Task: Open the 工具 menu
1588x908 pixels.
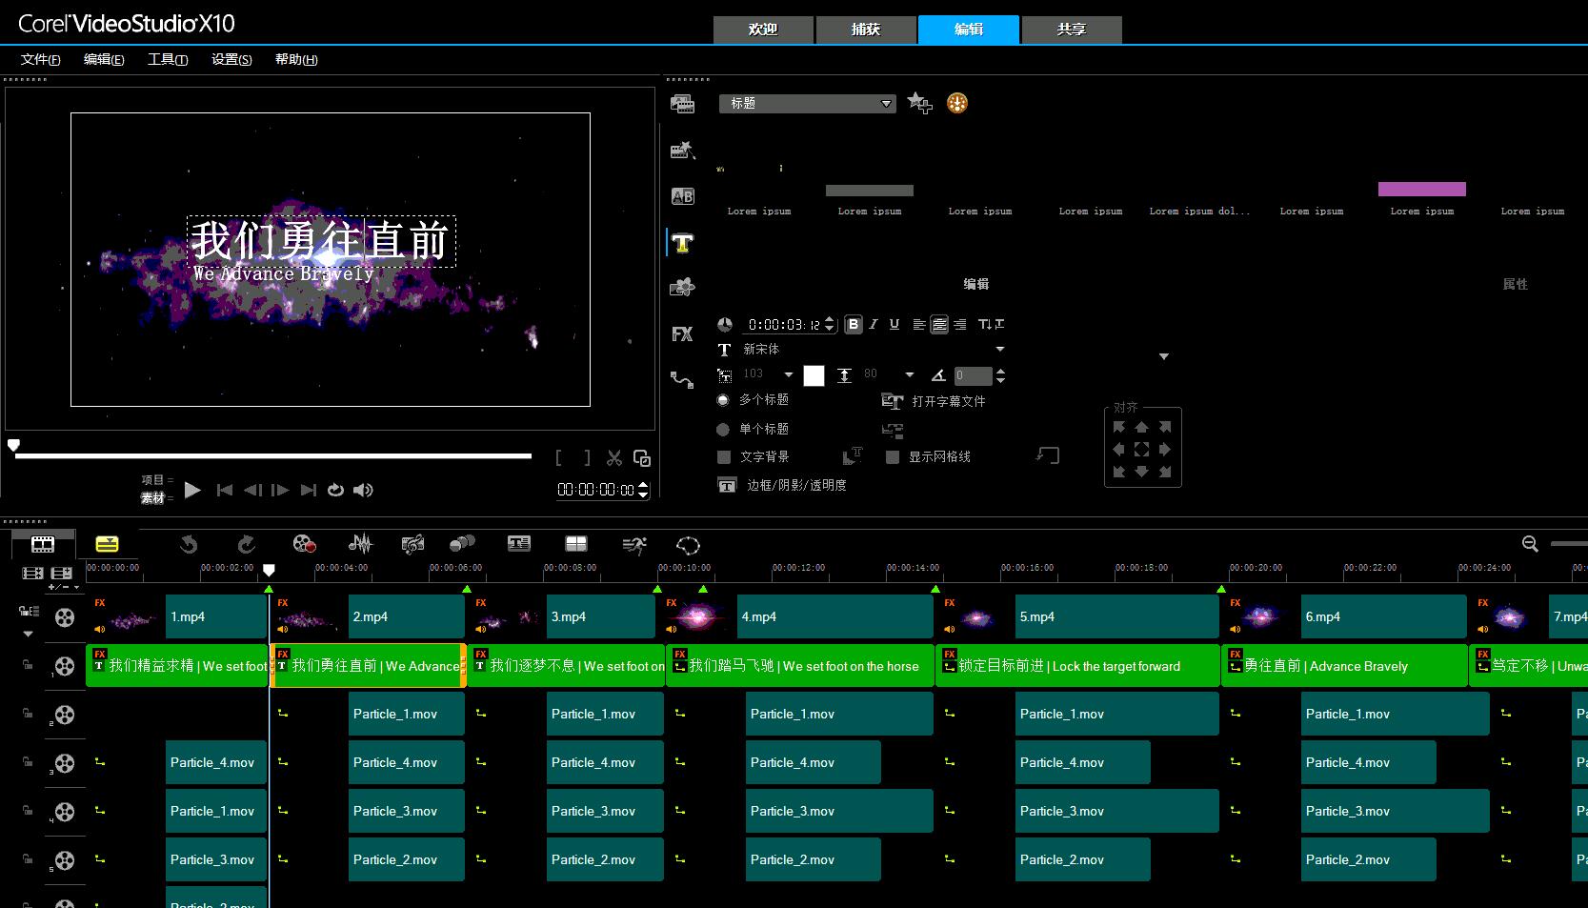Action: click(168, 59)
